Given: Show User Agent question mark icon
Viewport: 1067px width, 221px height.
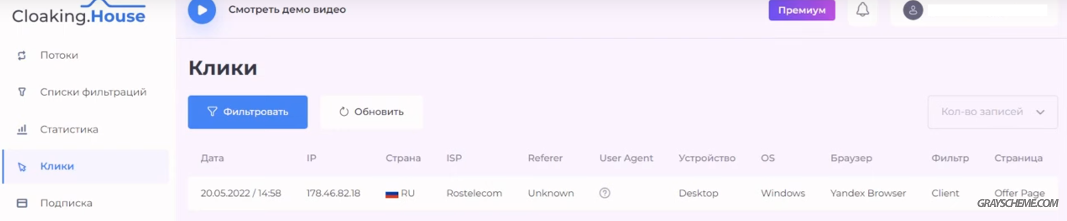Looking at the screenshot, I should click(605, 193).
